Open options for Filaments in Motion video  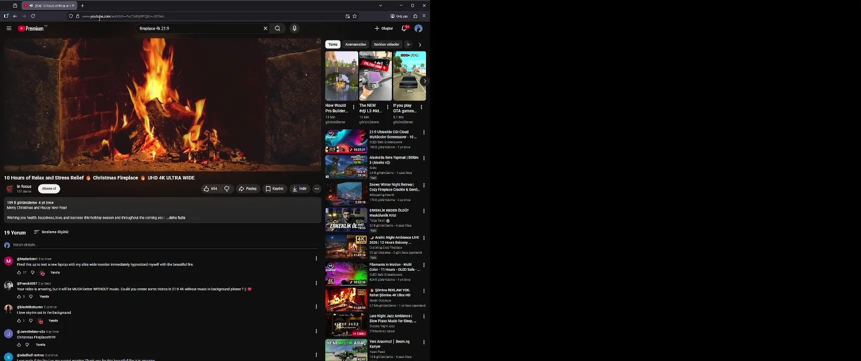[x=424, y=265]
